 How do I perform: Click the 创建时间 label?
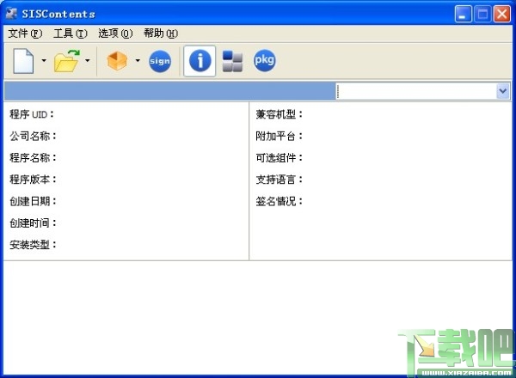[33, 223]
